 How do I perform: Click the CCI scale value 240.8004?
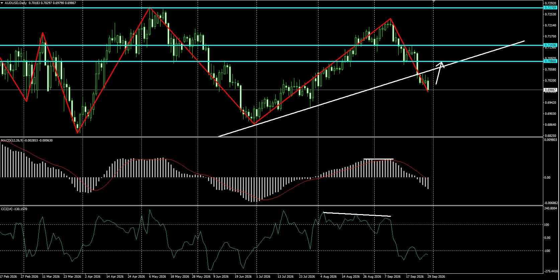(x=551, y=208)
